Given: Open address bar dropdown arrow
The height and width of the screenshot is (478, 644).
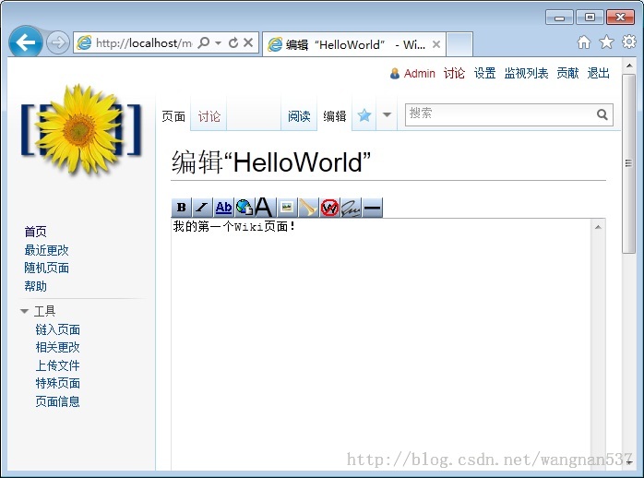Looking at the screenshot, I should click(218, 42).
